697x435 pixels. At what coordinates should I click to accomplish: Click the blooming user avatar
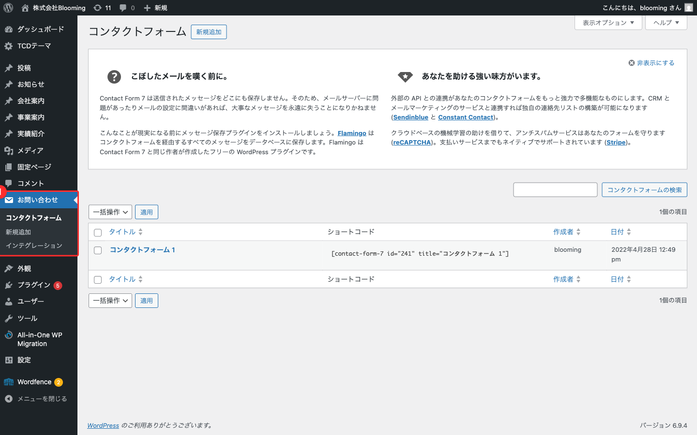coord(689,8)
